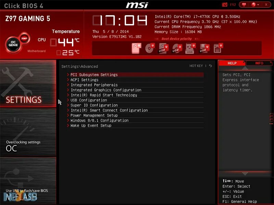Image resolution: width=274 pixels, height=205 pixels.
Task: Click the Z97 GAMING 5 board name
Action: tap(28, 18)
